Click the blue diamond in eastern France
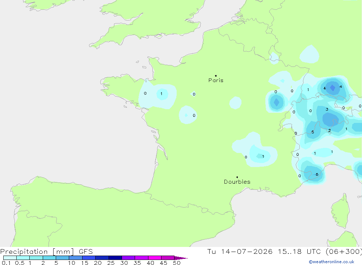 click(x=276, y=102)
